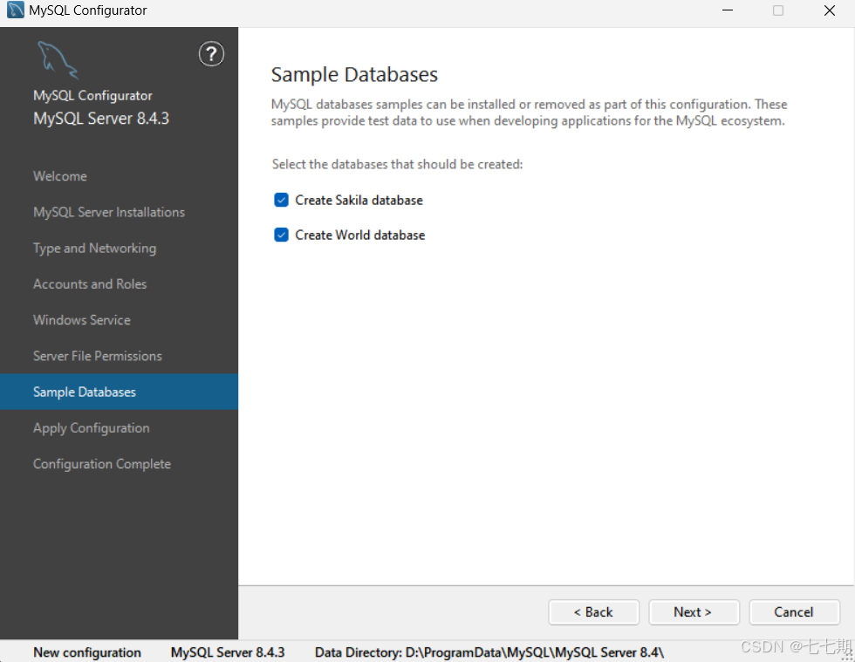This screenshot has height=662, width=855.
Task: Click the help question mark icon
Action: tap(211, 54)
